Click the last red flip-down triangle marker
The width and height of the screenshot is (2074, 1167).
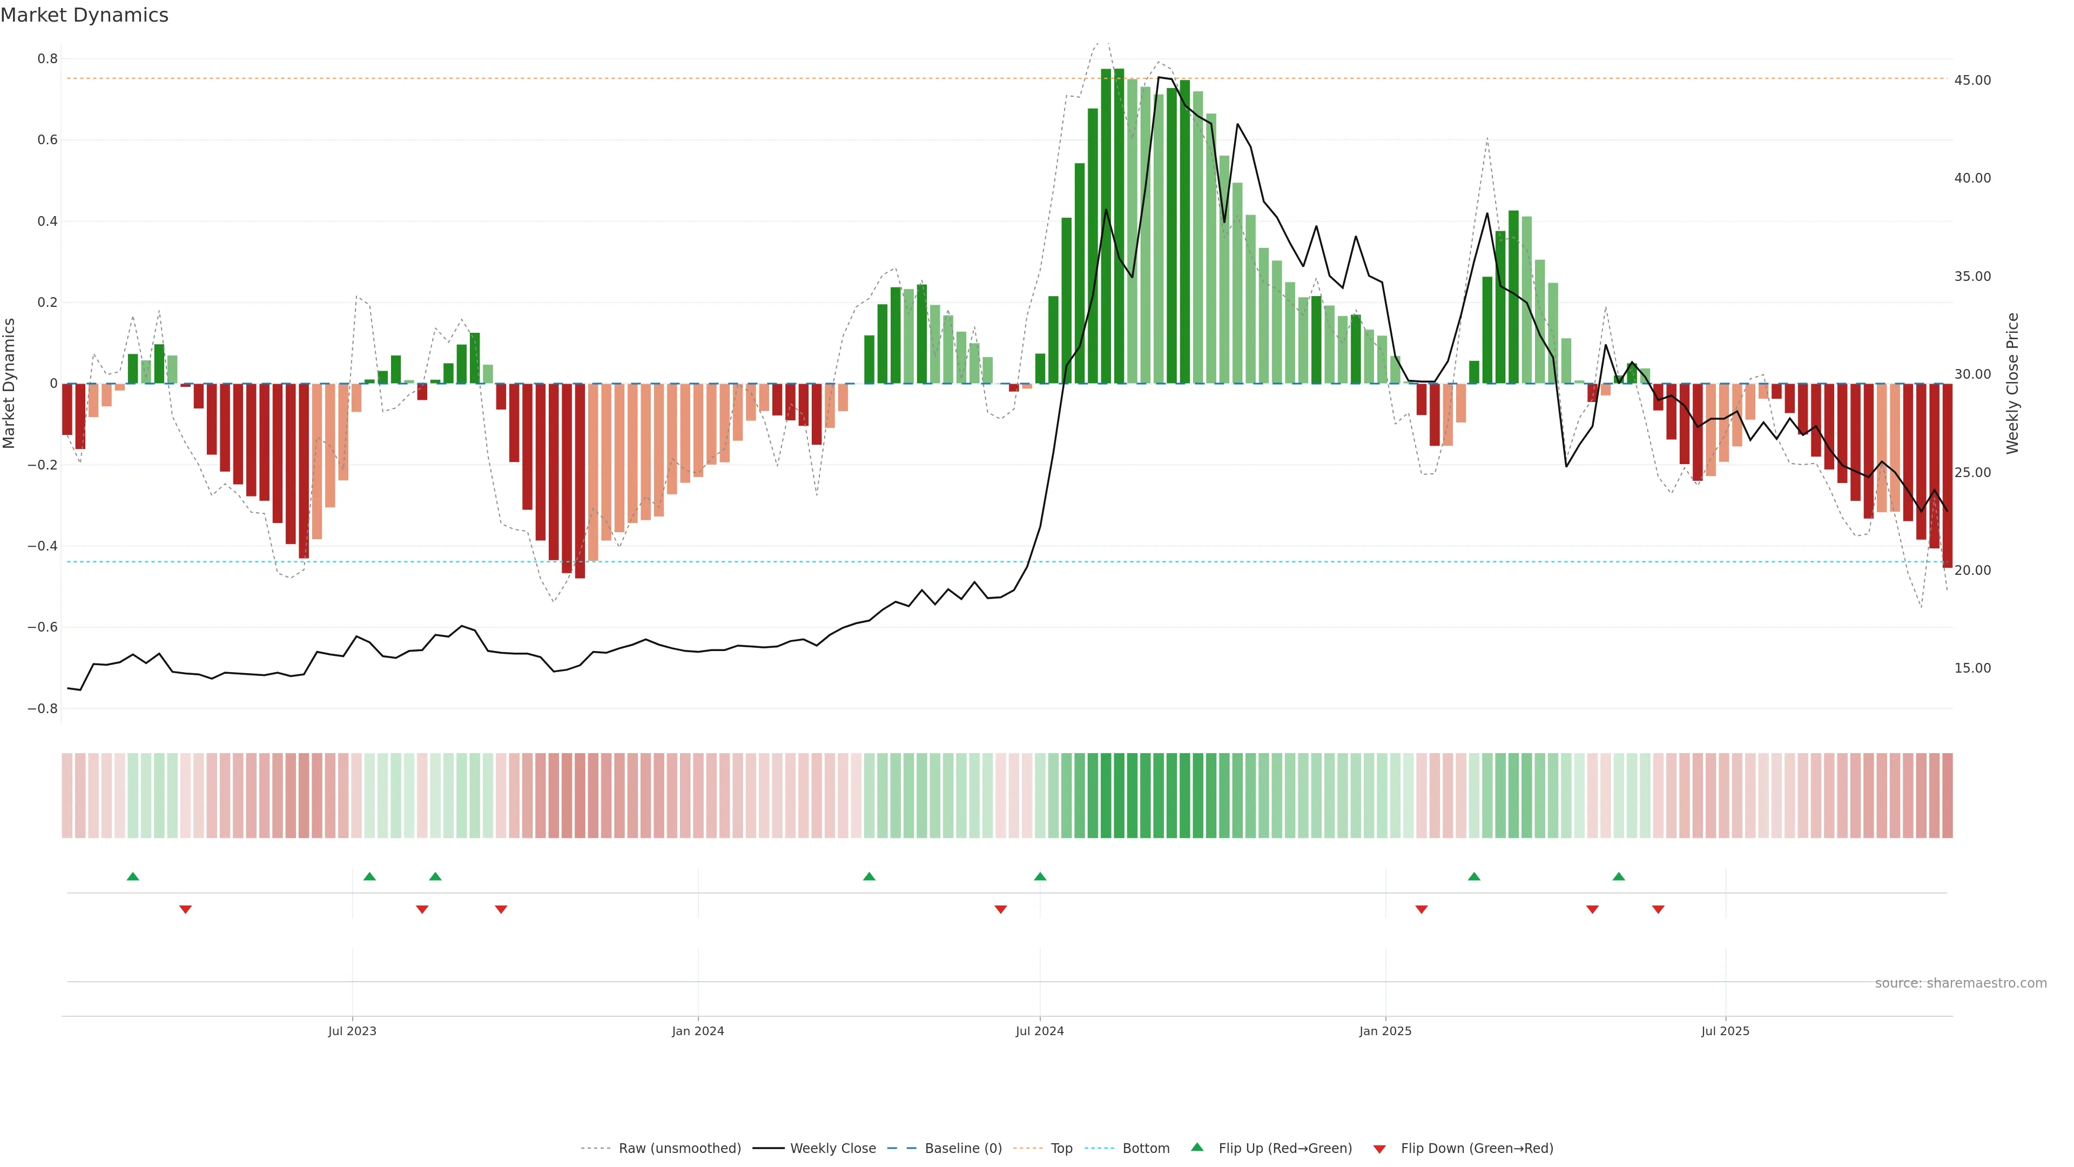tap(1658, 909)
